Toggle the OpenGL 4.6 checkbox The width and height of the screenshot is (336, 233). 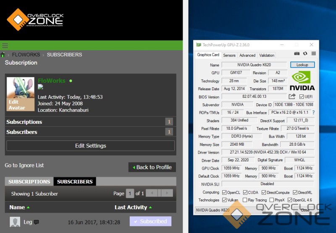[290, 200]
